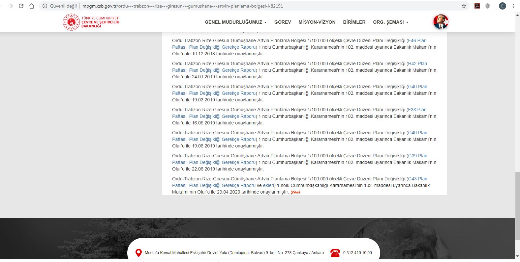Click the red telephone icon in footer
Viewport: 520px width, 262px height.
(x=335, y=253)
